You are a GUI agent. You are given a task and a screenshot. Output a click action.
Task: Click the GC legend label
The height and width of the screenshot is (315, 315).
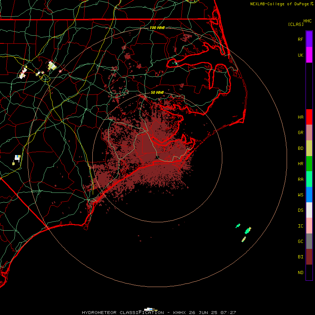tap(300, 241)
